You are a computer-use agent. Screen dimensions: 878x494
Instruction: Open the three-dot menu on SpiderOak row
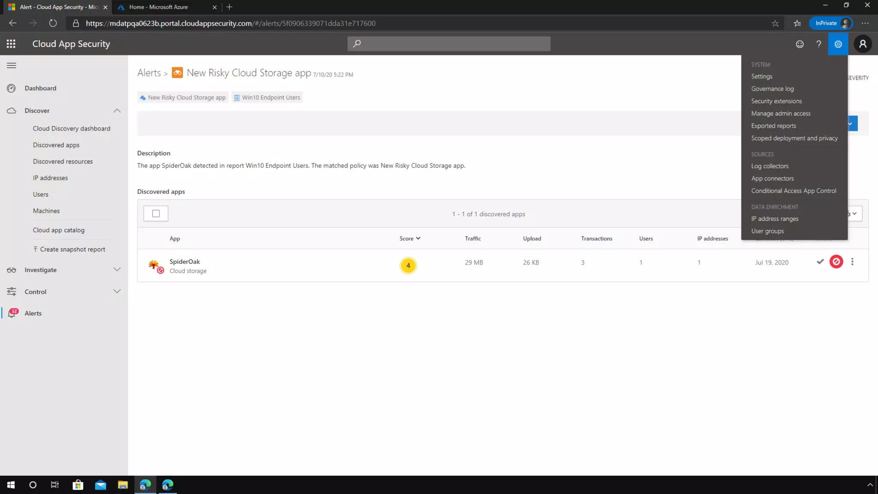point(852,262)
